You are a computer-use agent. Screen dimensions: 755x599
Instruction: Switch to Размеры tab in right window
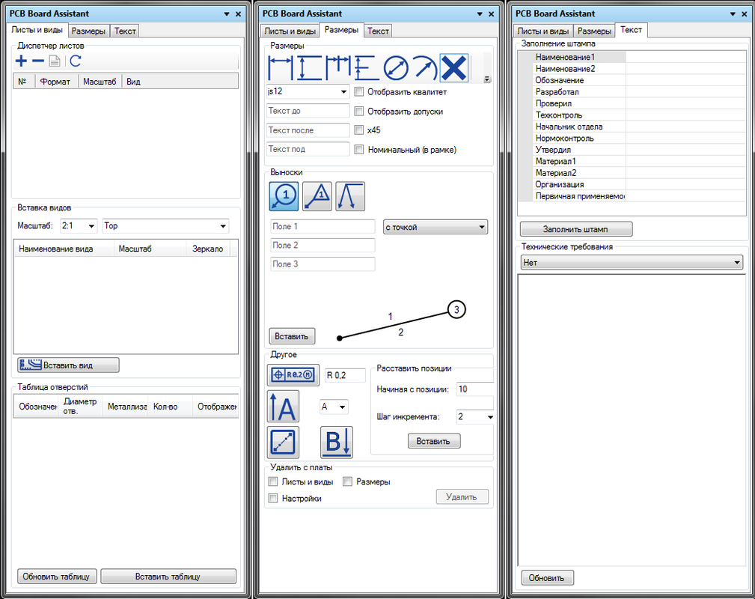(x=594, y=31)
